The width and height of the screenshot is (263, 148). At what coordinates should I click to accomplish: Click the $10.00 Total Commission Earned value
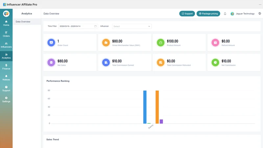117,61
